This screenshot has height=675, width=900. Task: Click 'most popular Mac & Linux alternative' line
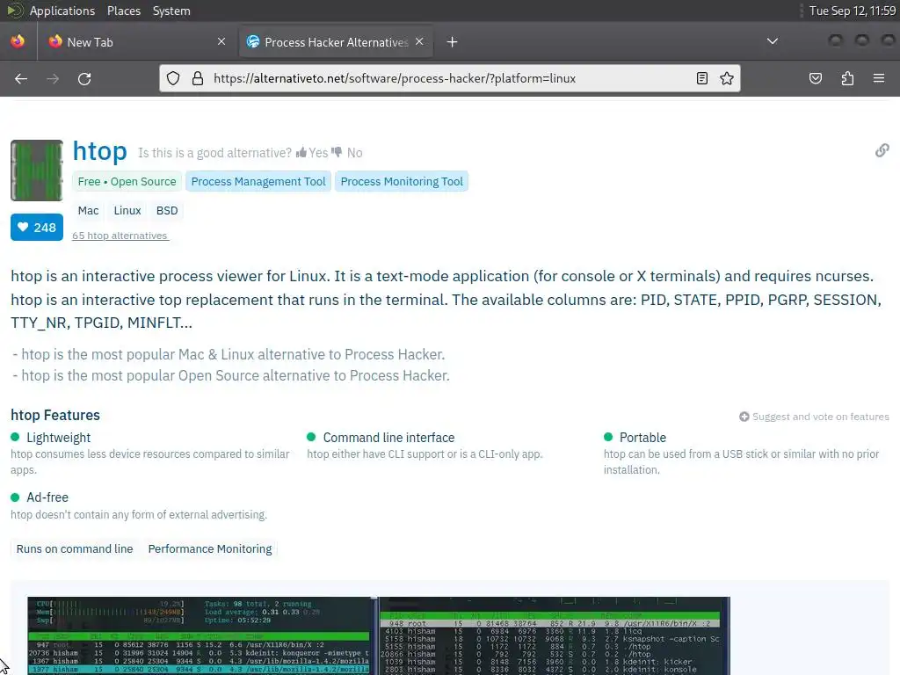coord(229,355)
